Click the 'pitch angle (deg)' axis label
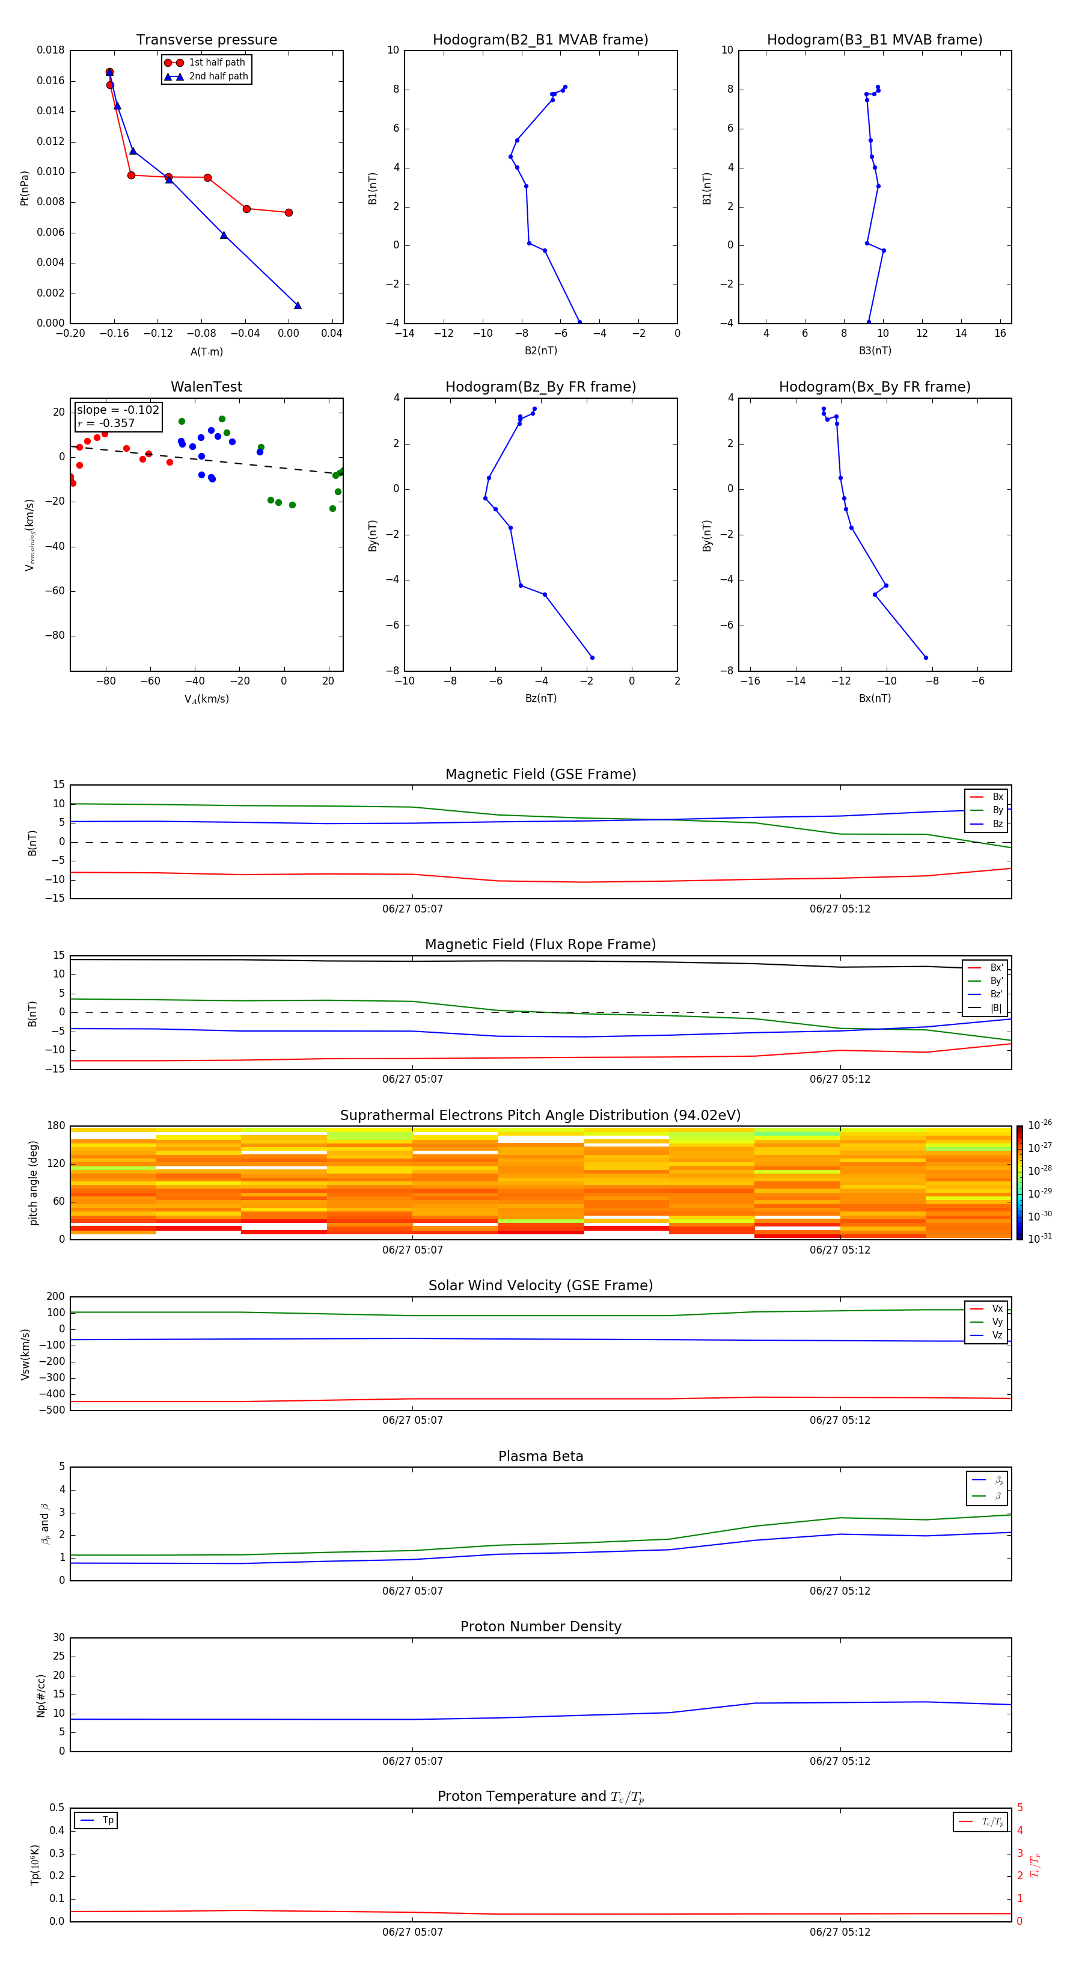 tap(33, 1183)
